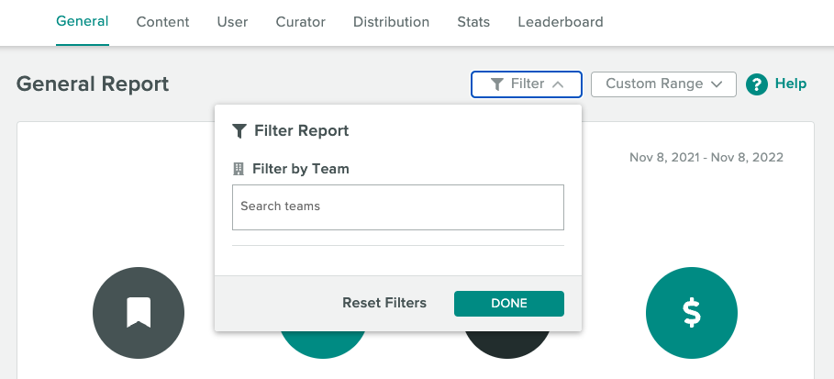This screenshot has height=379, width=834.
Task: Click the Help link text
Action: pos(790,84)
